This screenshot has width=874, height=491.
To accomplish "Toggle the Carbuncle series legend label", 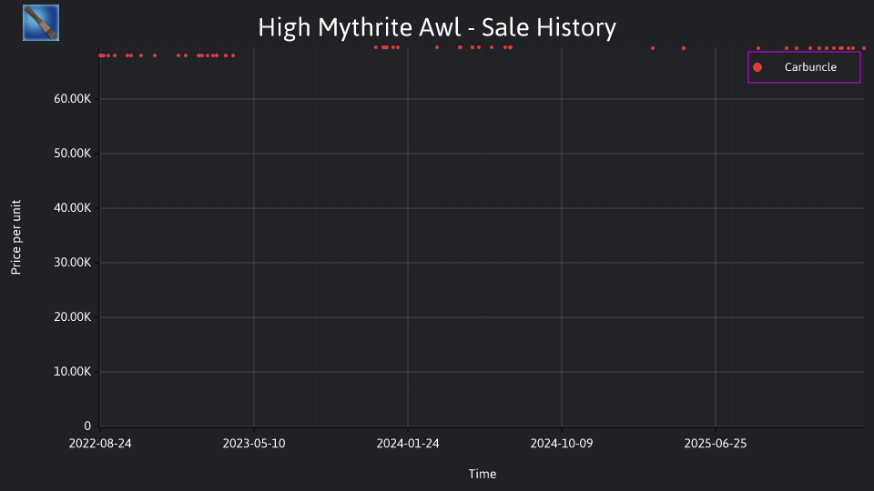I will click(x=810, y=67).
